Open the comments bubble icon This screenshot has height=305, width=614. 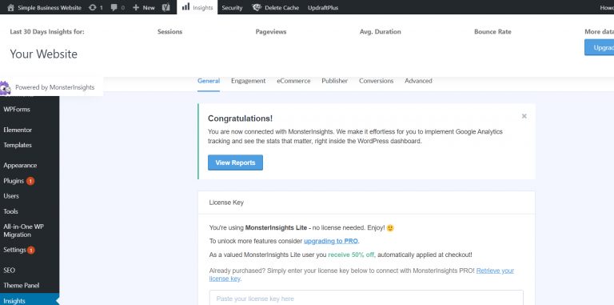coord(114,7)
